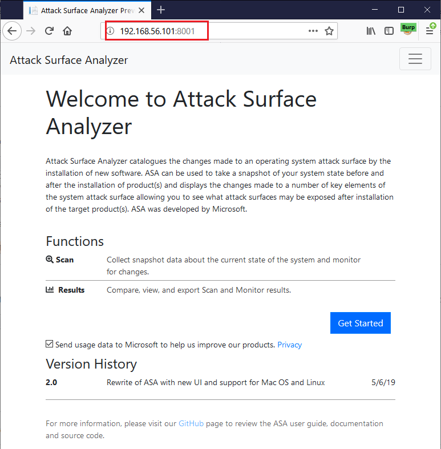Show site information icon in address bar
The image size is (441, 449).
pyautogui.click(x=110, y=31)
